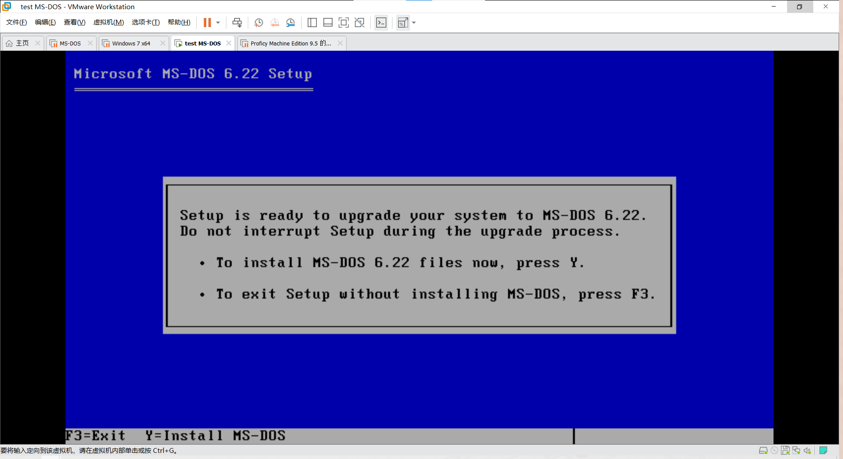Open the 帮助(H) menu
The image size is (843, 459).
(179, 22)
